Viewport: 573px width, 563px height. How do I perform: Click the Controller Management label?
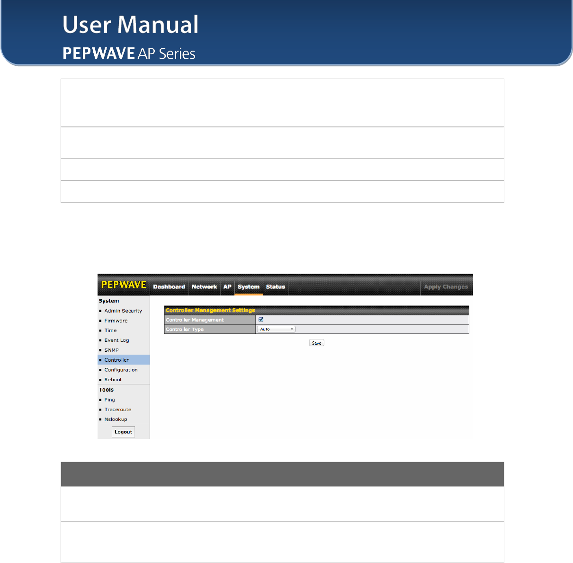coord(195,320)
